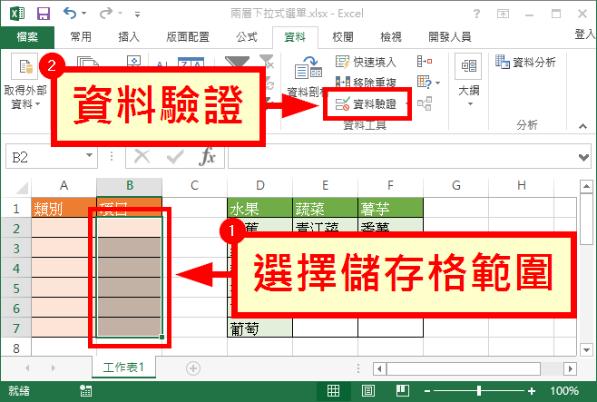Click cell A1 containing 類別
597x402 pixels.
click(64, 208)
